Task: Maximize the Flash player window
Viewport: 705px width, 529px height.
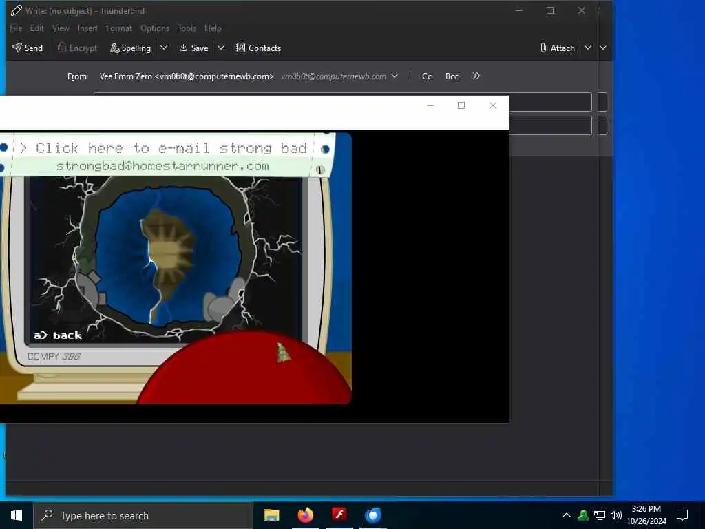Action: point(461,105)
